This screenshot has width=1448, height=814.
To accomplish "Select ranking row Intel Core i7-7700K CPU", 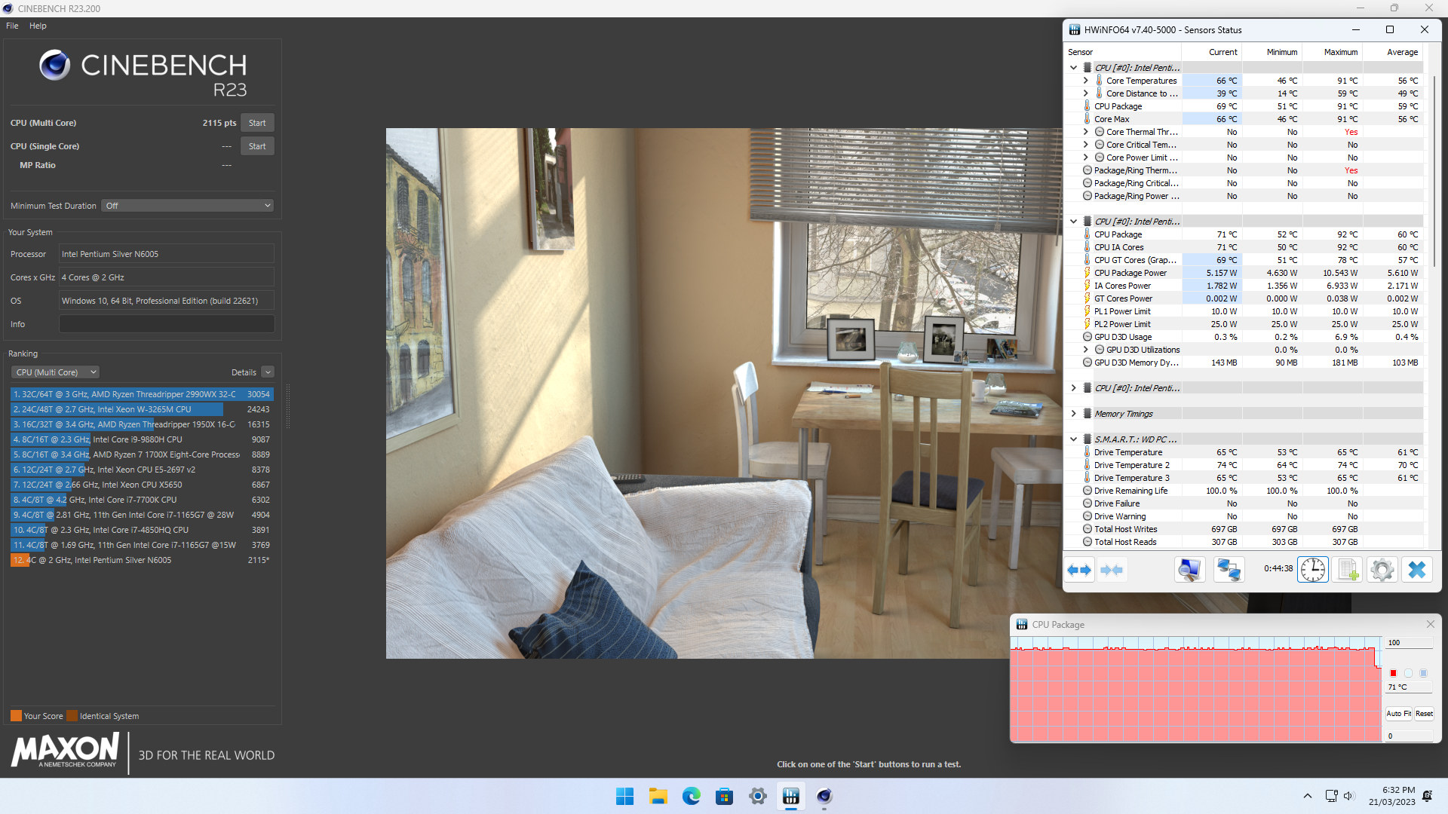I will [142, 500].
